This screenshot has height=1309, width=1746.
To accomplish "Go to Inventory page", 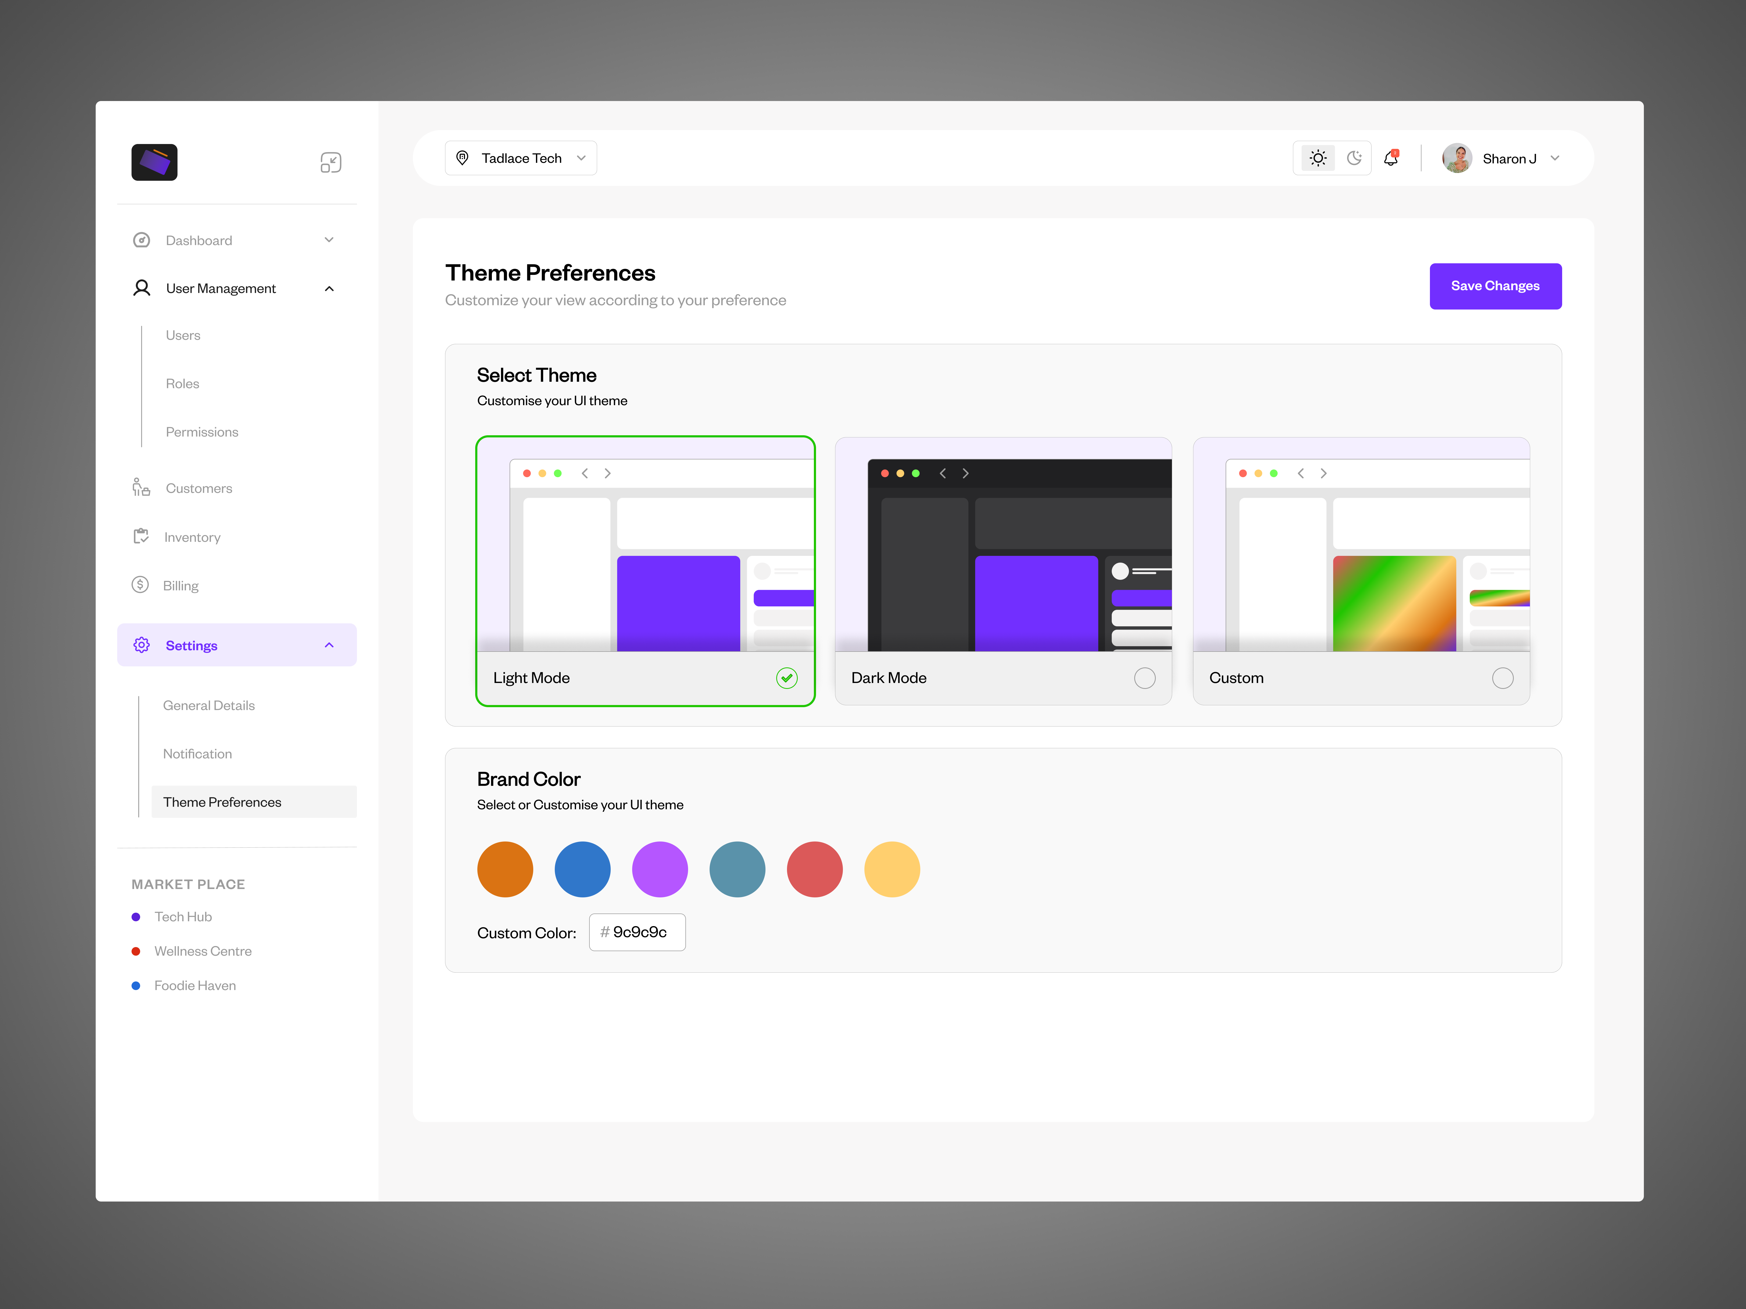I will (193, 537).
